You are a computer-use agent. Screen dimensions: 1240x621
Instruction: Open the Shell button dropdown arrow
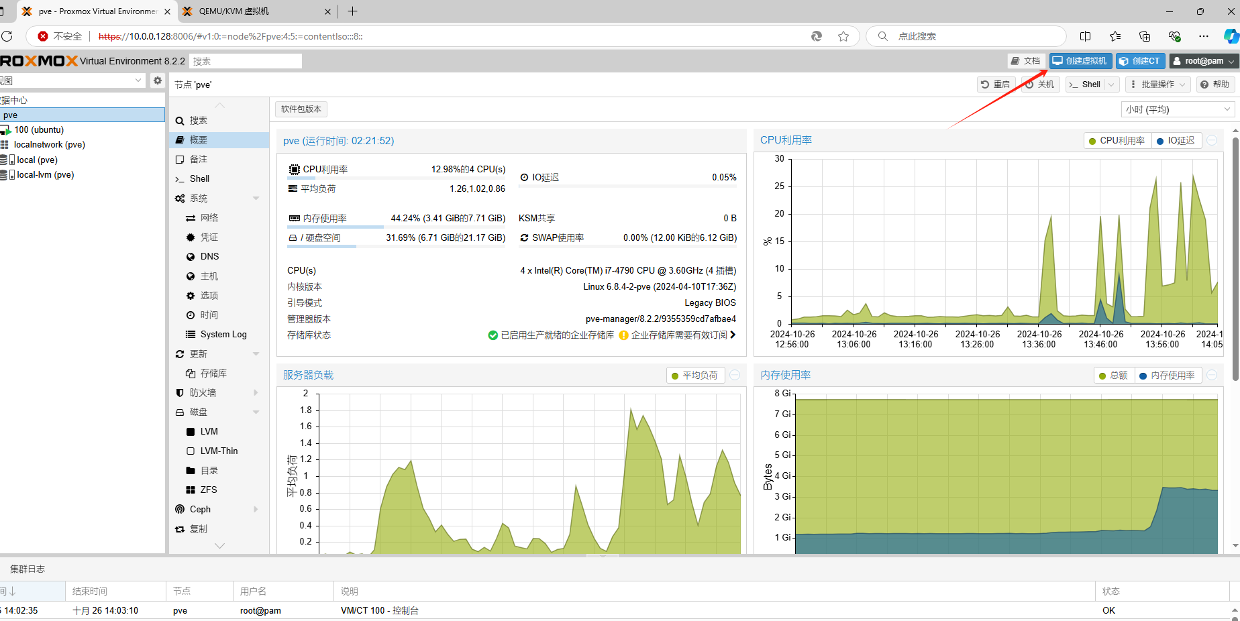pyautogui.click(x=1112, y=84)
